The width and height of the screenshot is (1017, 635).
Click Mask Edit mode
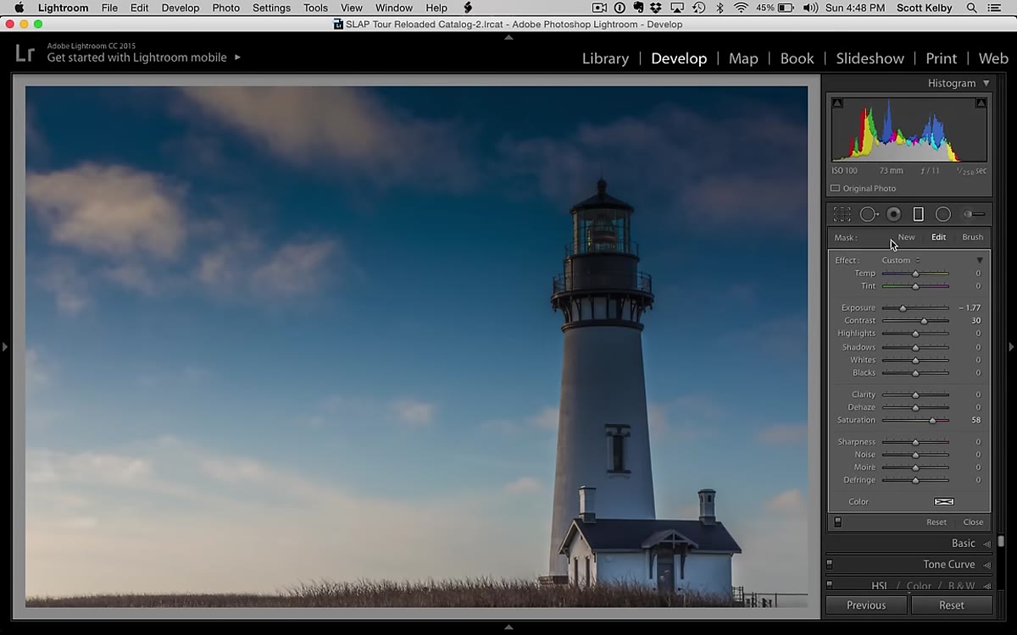938,237
